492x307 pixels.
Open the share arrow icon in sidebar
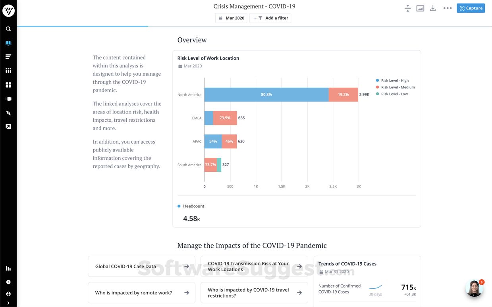click(8, 126)
